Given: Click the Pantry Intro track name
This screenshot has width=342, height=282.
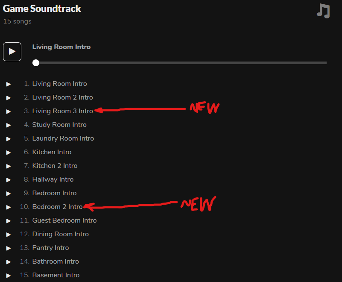Looking at the screenshot, I should click(x=50, y=248).
